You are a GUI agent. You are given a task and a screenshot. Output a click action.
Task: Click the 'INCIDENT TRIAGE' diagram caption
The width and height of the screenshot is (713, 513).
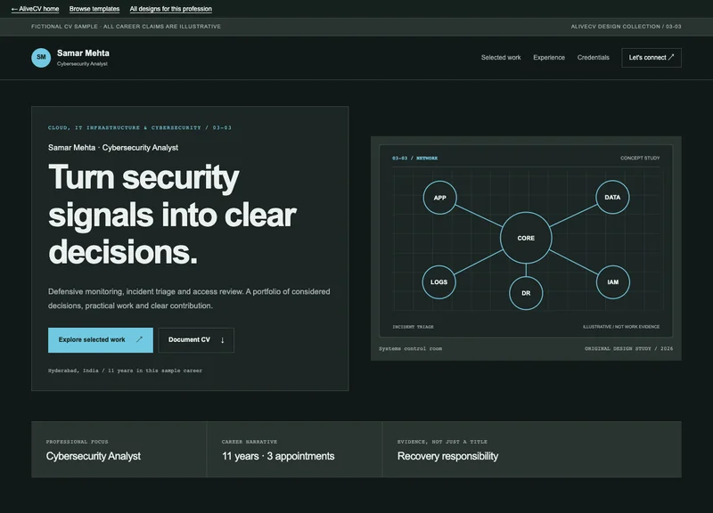click(x=413, y=327)
